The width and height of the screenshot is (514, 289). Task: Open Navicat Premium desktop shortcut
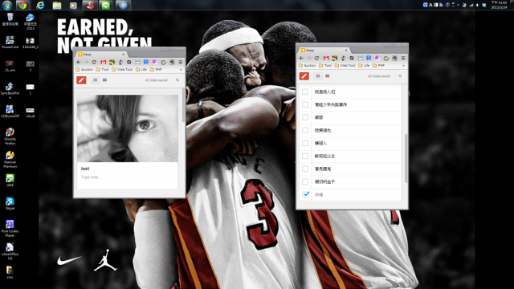(10, 159)
